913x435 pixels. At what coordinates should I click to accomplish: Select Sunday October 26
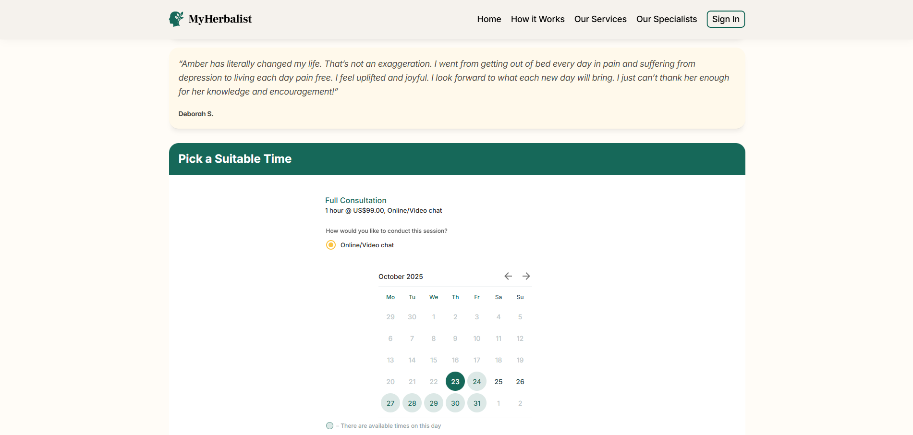click(x=520, y=382)
